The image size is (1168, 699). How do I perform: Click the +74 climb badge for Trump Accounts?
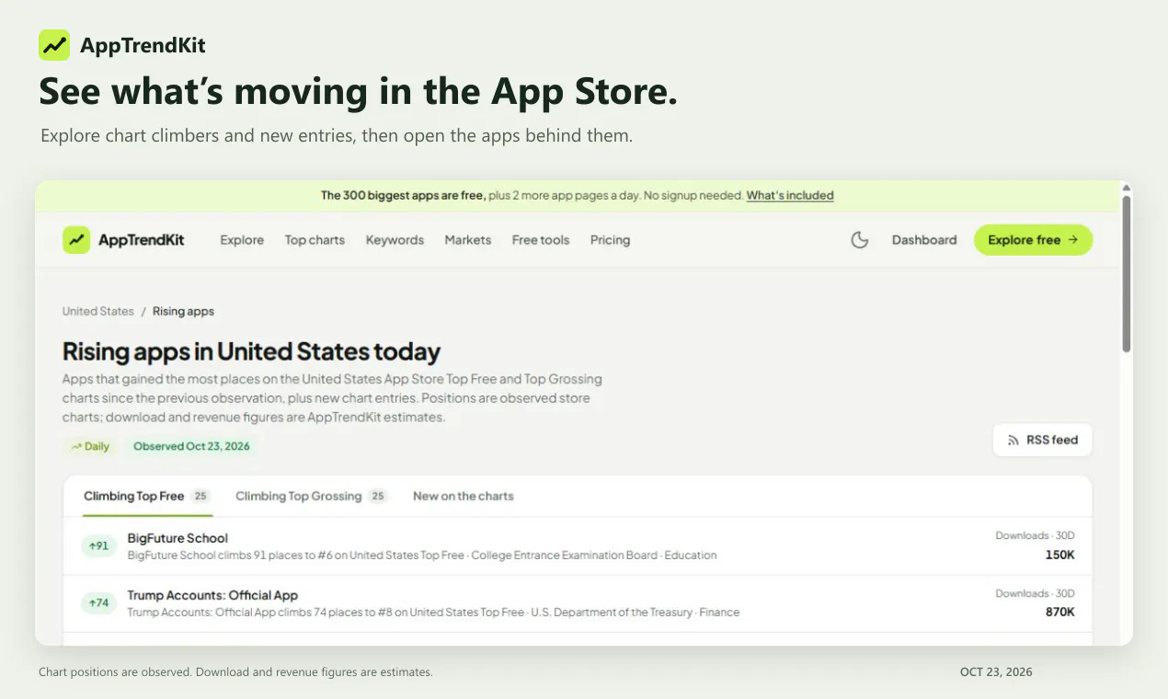click(x=98, y=603)
